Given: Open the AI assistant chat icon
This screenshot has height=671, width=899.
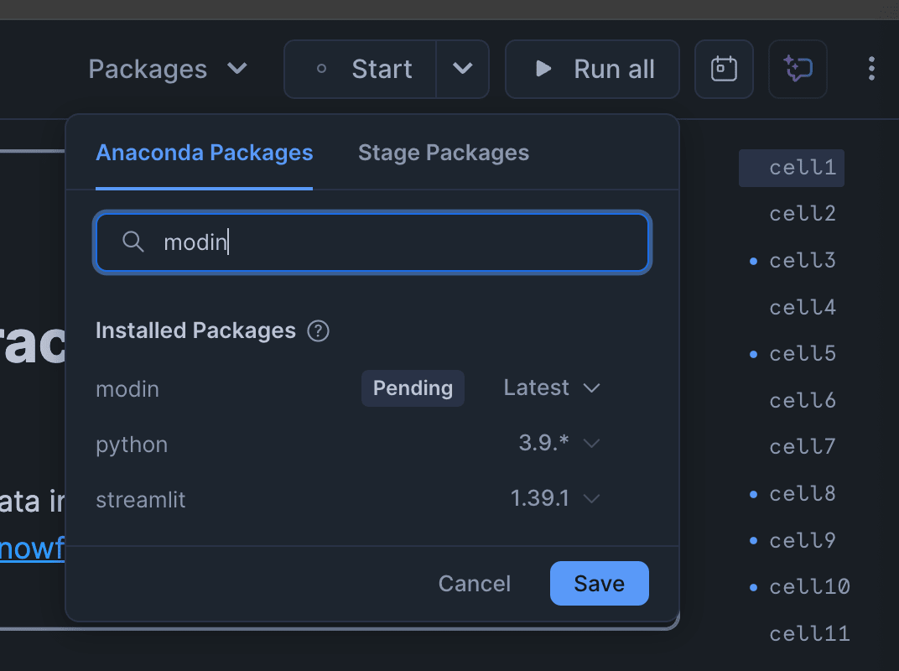Looking at the screenshot, I should click(798, 70).
